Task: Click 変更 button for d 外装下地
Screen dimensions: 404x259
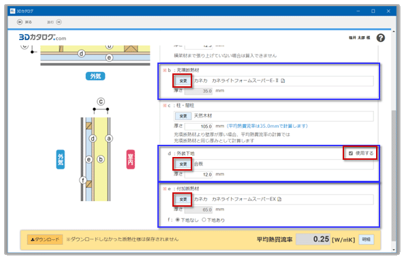Action: pos(183,164)
